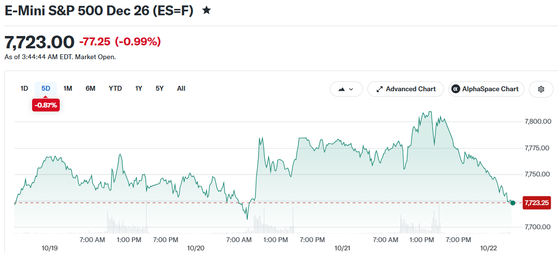Click the -77.25 price change value

(x=95, y=42)
